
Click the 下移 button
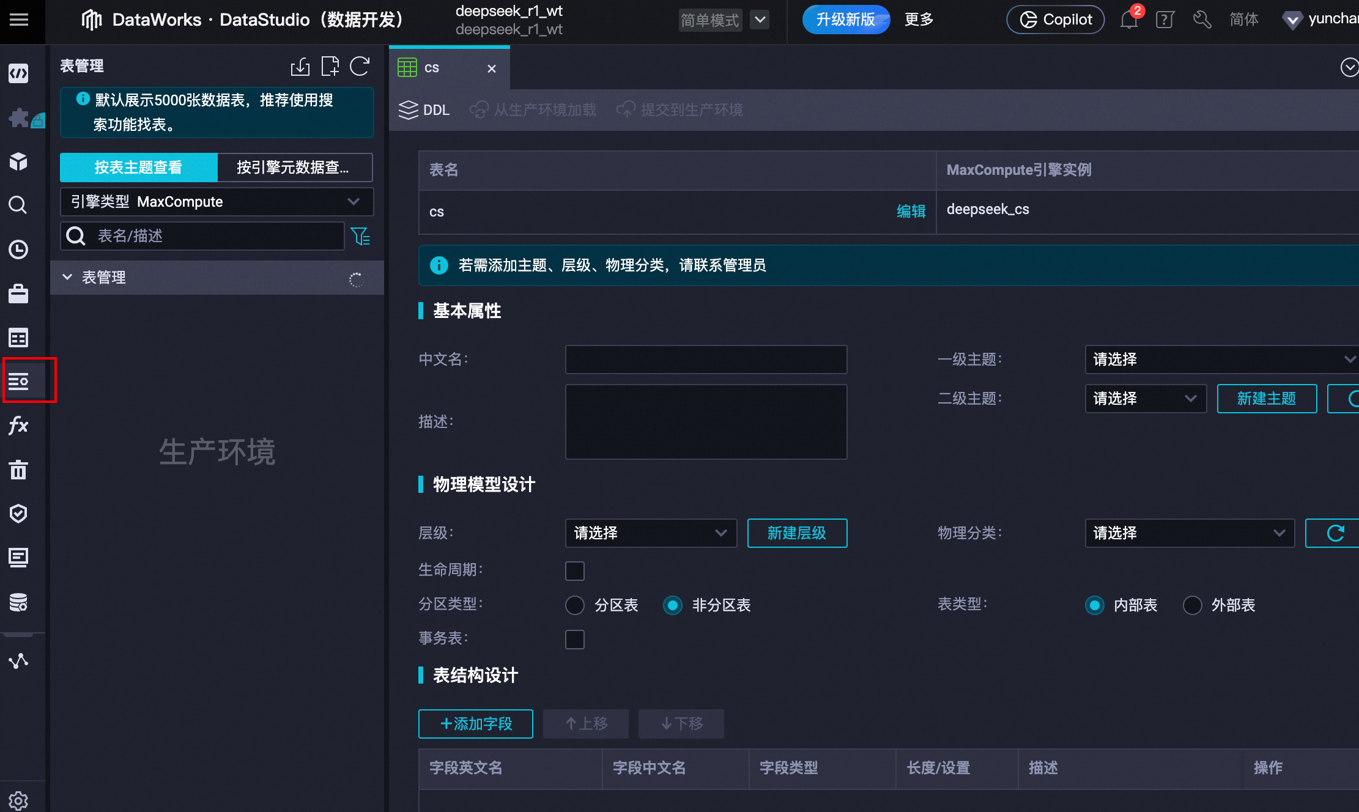(x=681, y=724)
